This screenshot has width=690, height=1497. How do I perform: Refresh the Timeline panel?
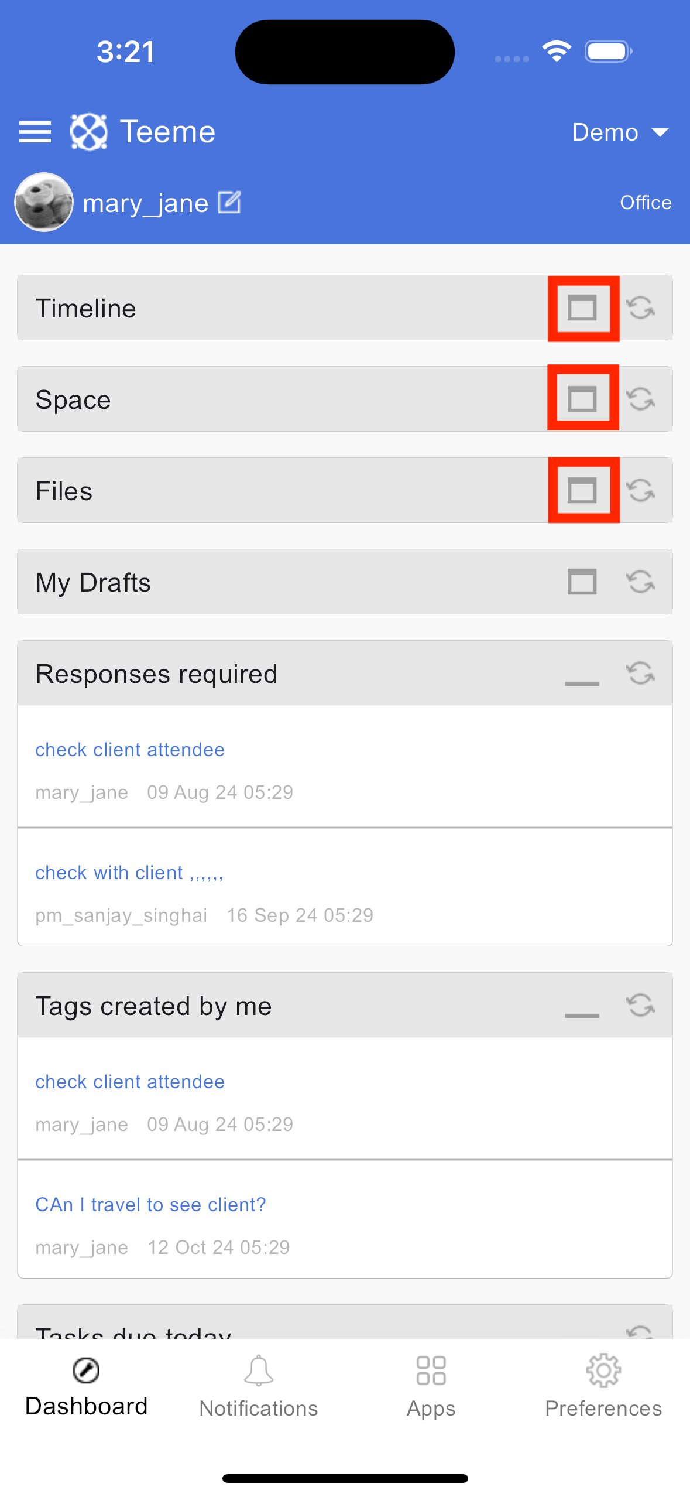(x=640, y=307)
